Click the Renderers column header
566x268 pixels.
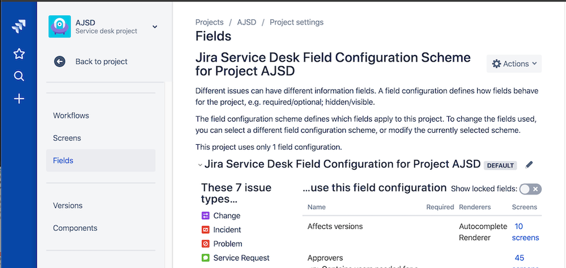point(475,207)
